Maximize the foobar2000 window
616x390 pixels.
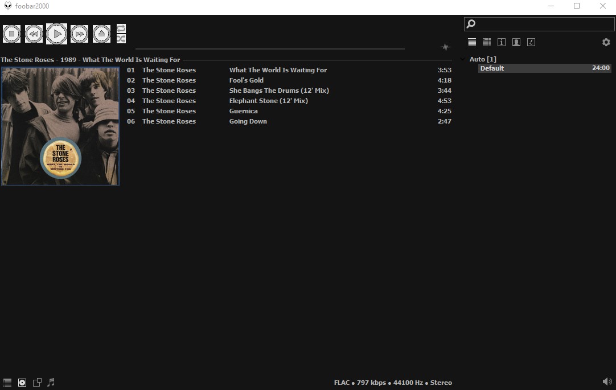[x=577, y=6]
